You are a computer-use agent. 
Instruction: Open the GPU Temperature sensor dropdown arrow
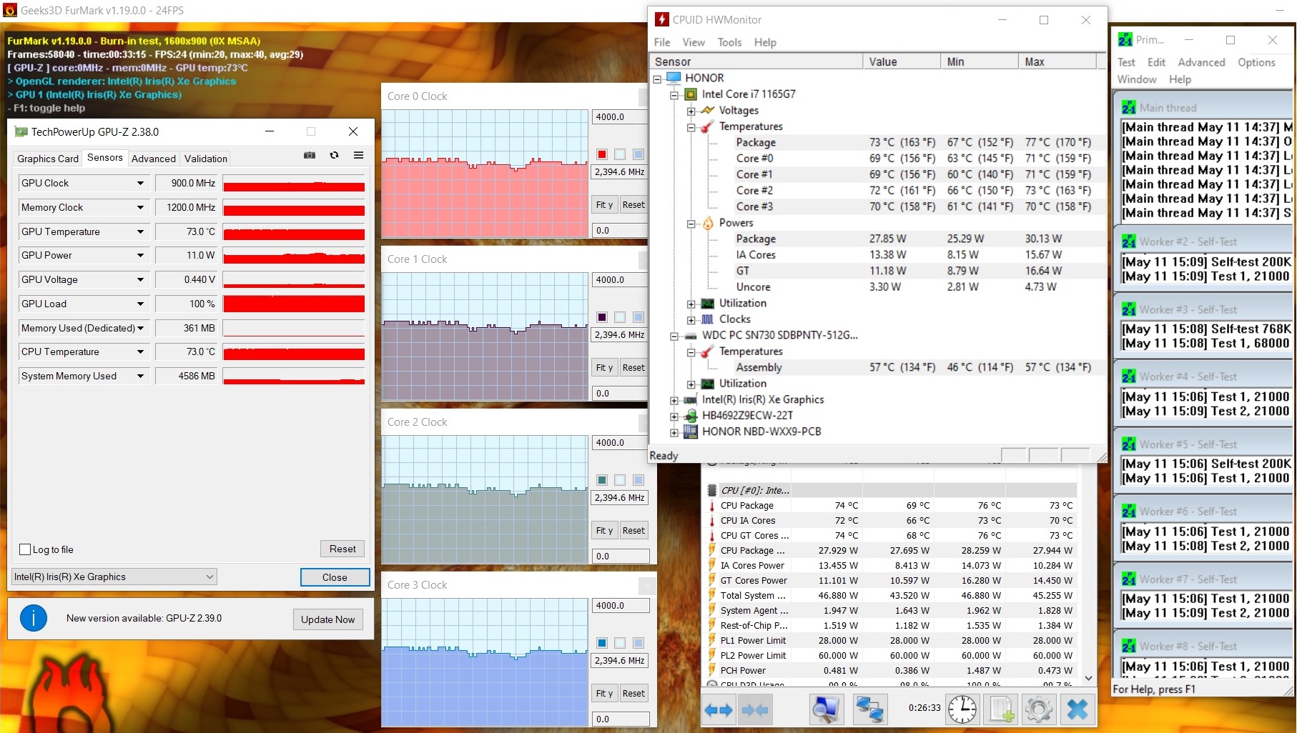coord(140,231)
